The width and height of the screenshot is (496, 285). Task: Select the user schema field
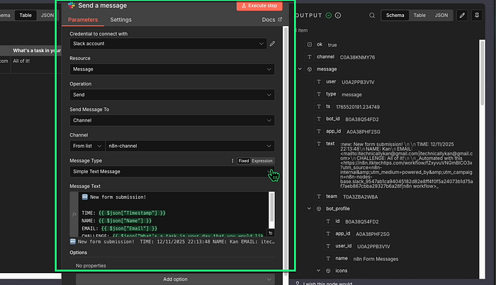point(331,81)
